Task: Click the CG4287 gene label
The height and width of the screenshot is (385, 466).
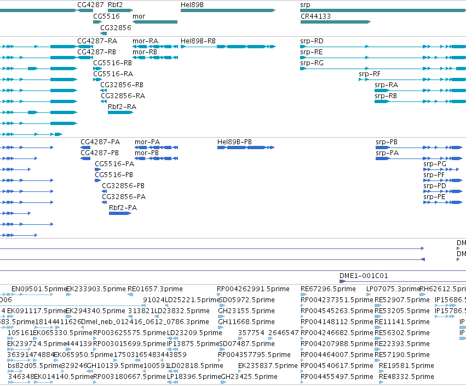Action: click(x=91, y=5)
